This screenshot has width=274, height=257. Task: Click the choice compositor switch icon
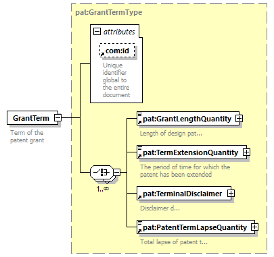pos(101,173)
